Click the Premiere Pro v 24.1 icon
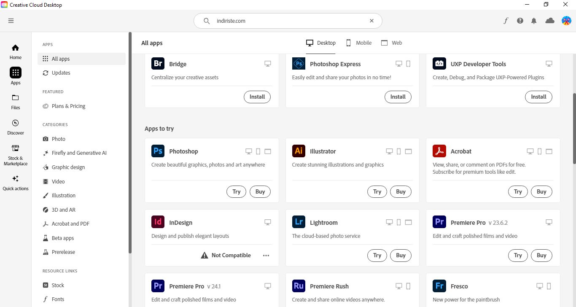 click(x=158, y=286)
